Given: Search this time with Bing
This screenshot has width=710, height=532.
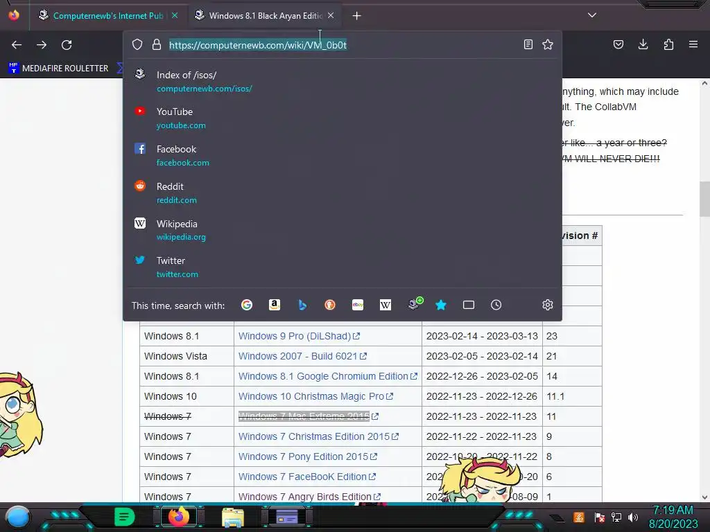Looking at the screenshot, I should [x=302, y=305].
